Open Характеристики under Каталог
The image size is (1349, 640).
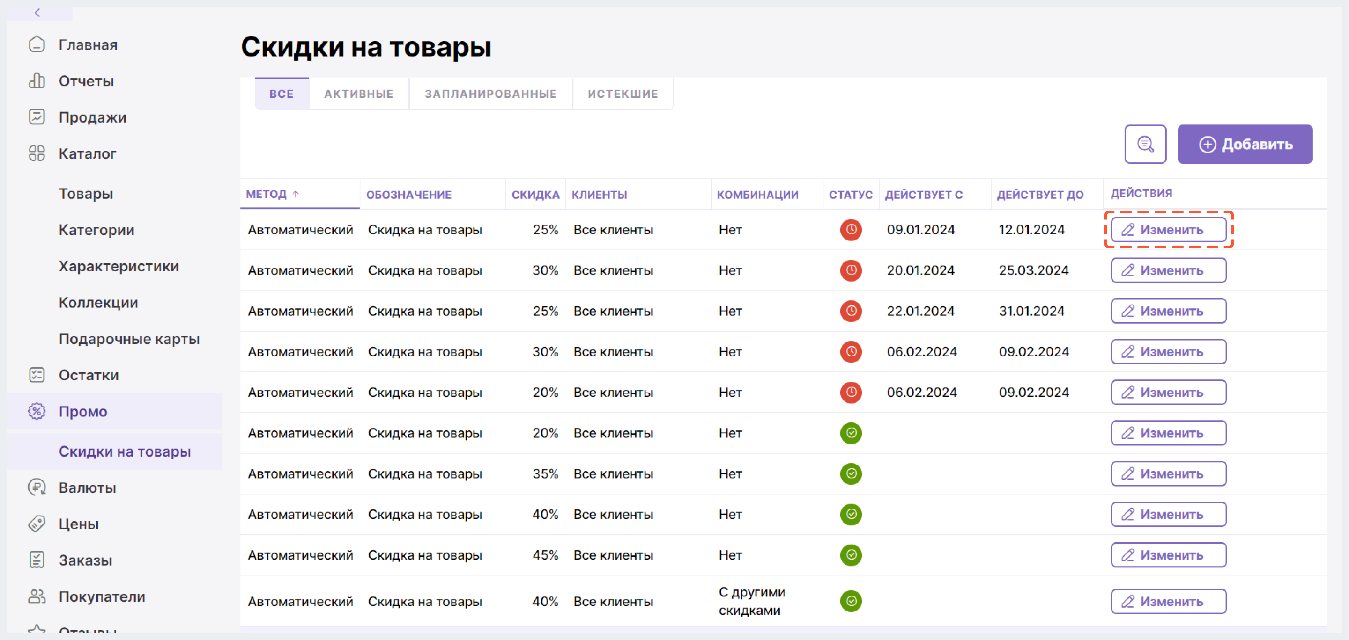point(119,266)
